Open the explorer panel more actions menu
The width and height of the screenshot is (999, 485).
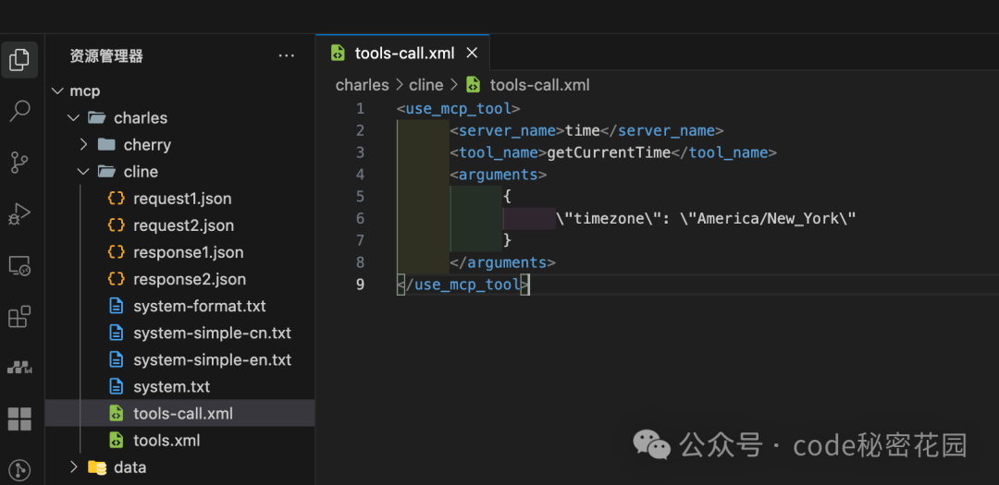point(287,56)
